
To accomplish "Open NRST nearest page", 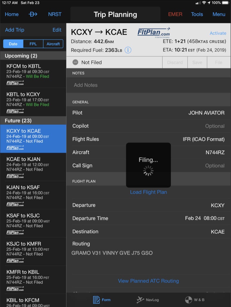I will point(55,14).
